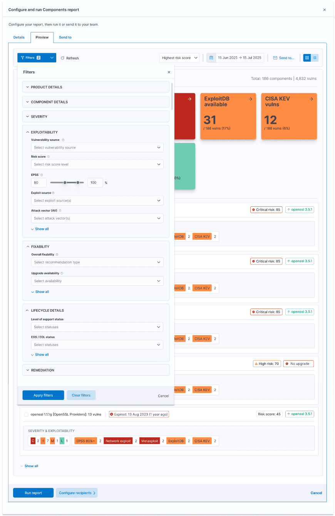Click Show all under Lifecycle details filters
The width and height of the screenshot is (335, 516).
point(40,355)
